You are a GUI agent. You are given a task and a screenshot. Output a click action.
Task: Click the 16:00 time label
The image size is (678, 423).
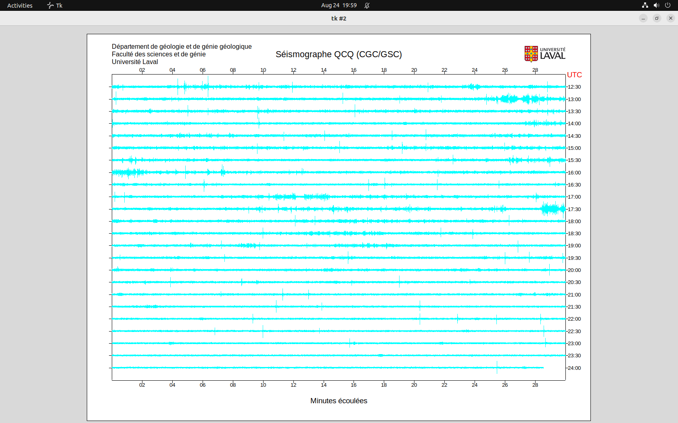[x=574, y=173]
